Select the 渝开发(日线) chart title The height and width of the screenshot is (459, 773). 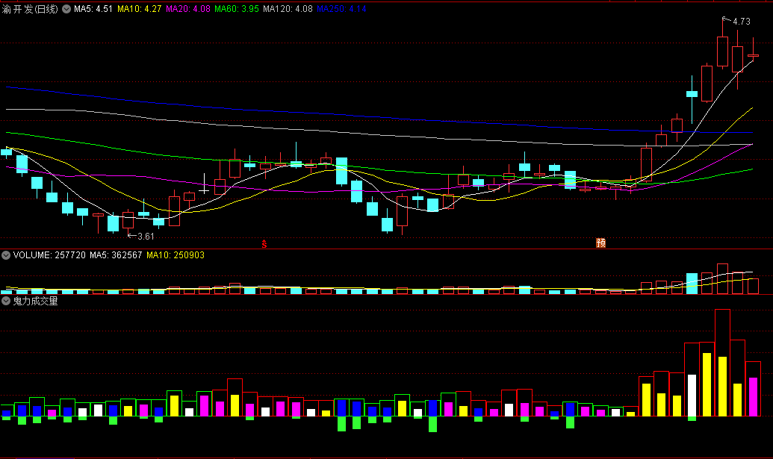(x=30, y=9)
